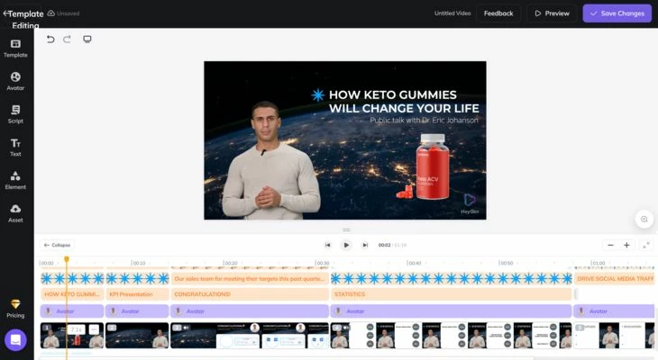This screenshot has height=360, width=658.
Task: Open the Asset upload panel
Action: pyautogui.click(x=15, y=213)
